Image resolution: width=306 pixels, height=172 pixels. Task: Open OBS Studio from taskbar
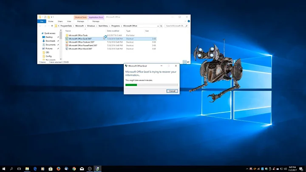coord(90,169)
